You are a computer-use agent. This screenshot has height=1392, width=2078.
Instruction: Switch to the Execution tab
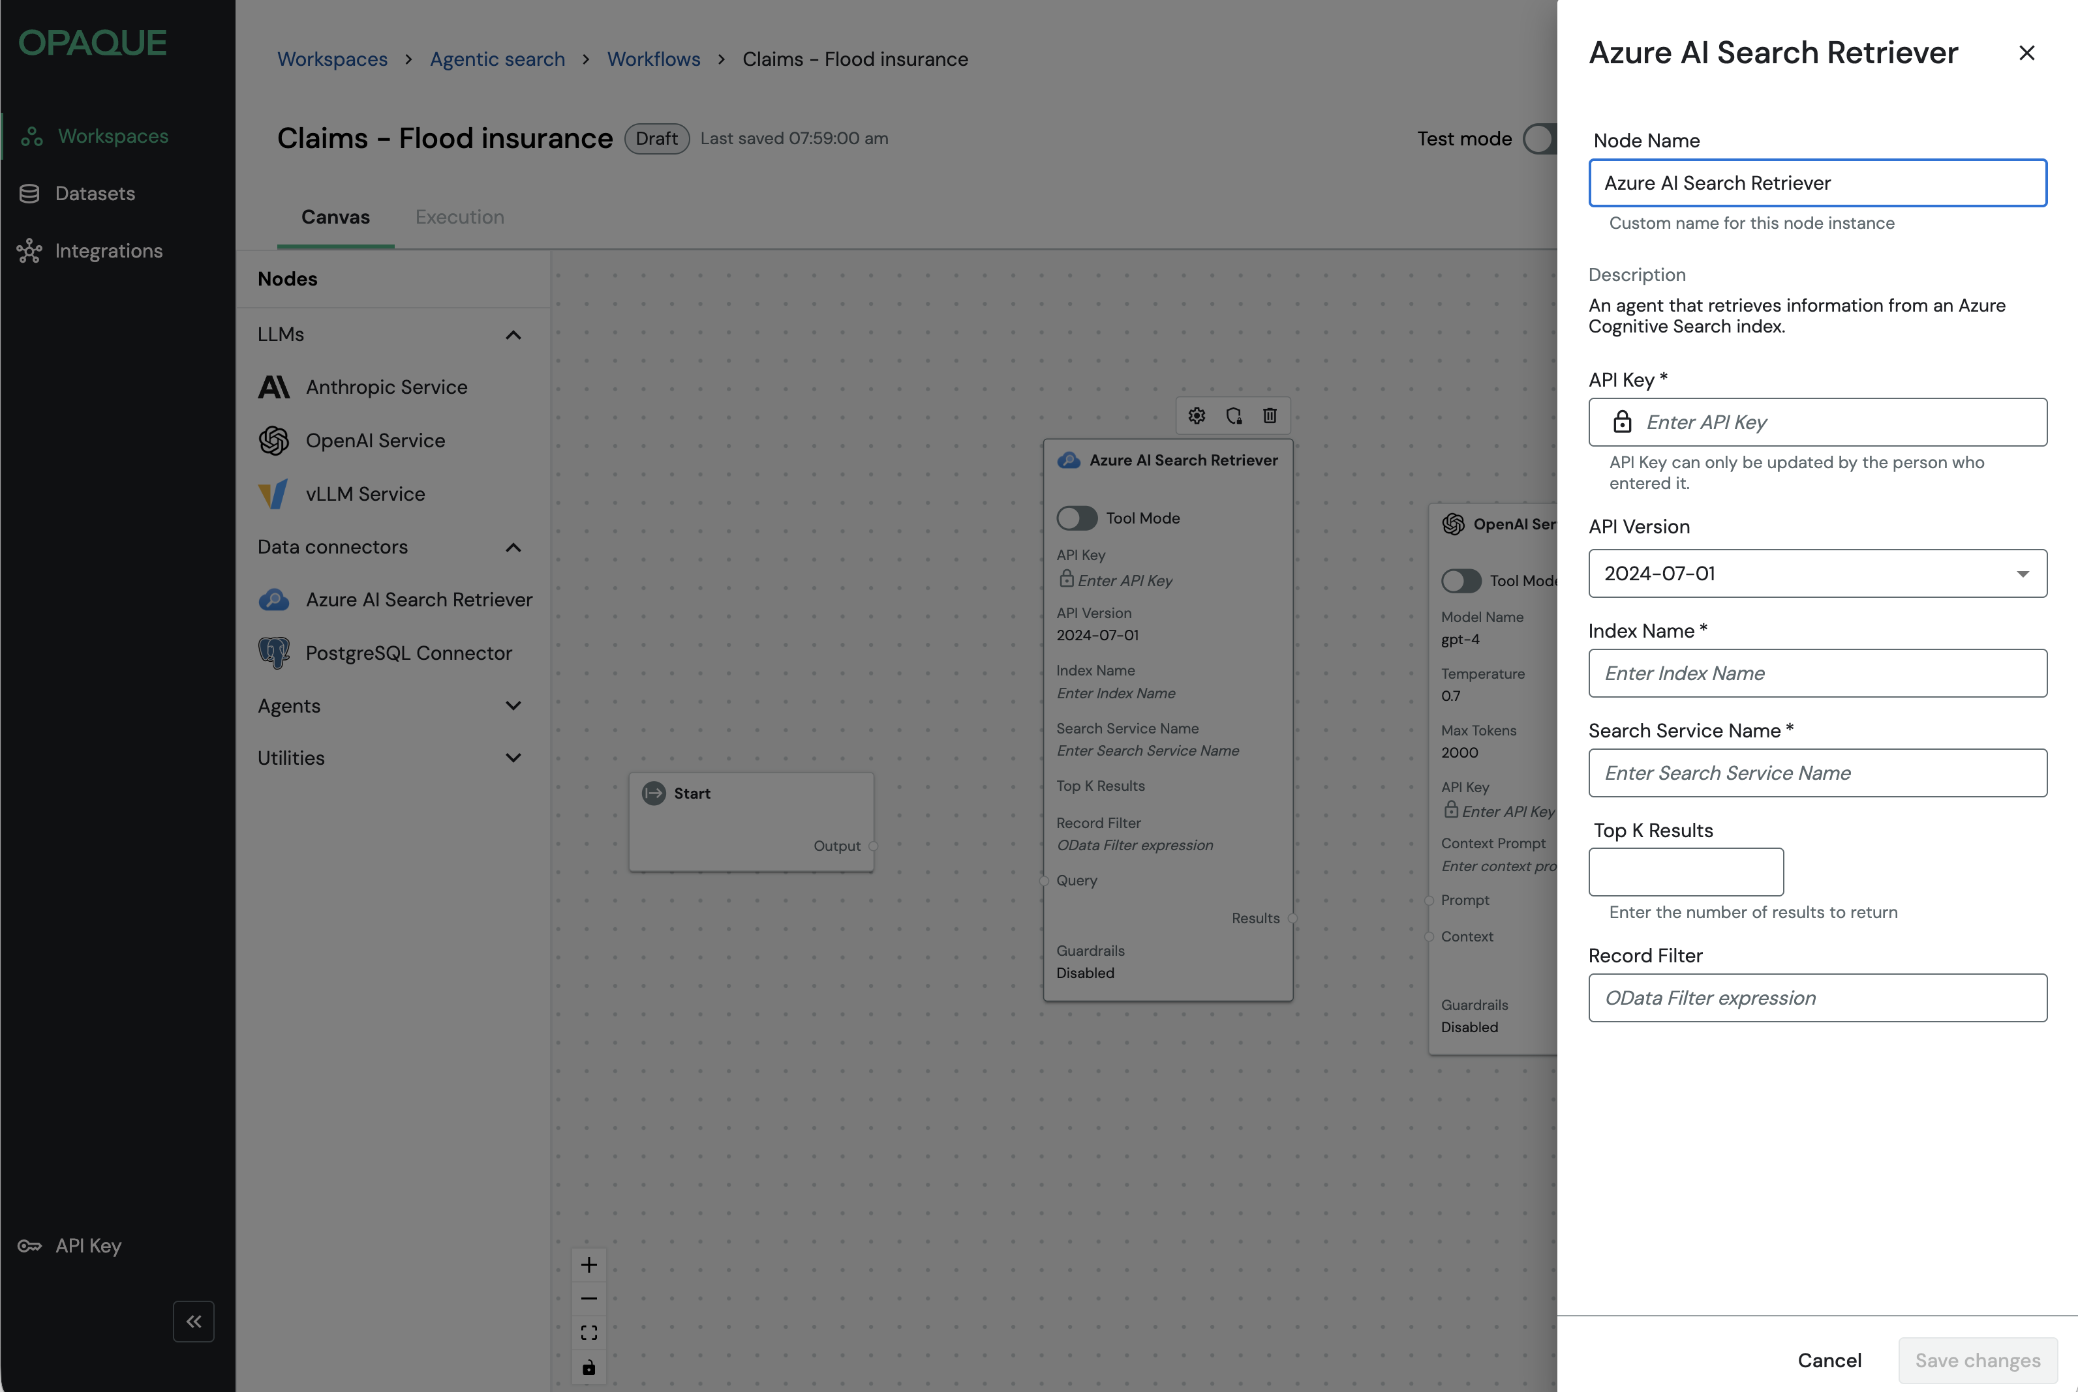click(459, 216)
